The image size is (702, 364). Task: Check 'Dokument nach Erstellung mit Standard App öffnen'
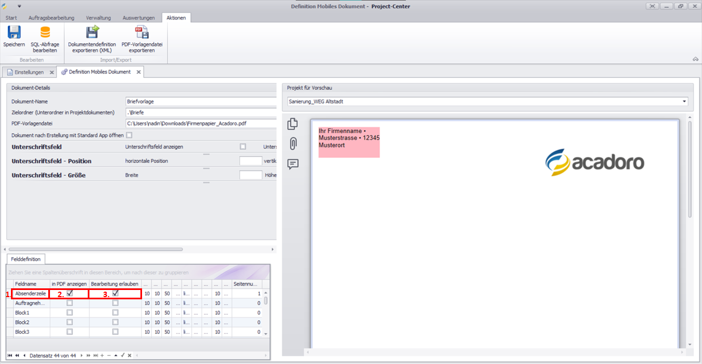129,135
